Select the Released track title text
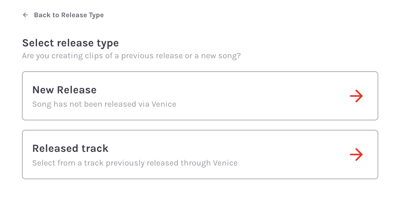This screenshot has height=208, width=399. [70, 148]
